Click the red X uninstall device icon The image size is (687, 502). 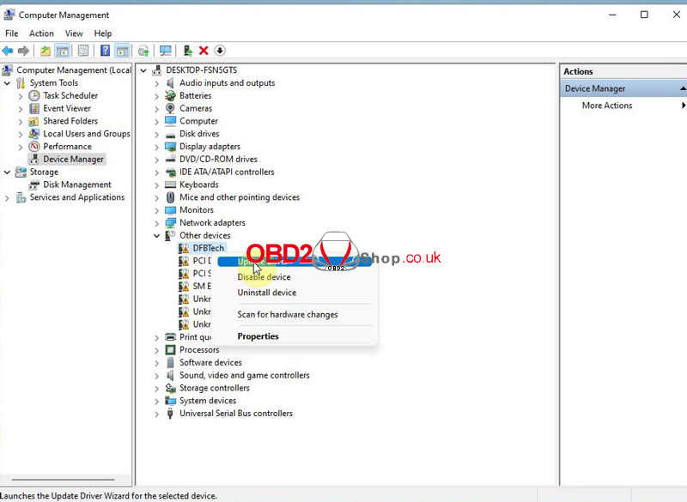click(x=204, y=51)
